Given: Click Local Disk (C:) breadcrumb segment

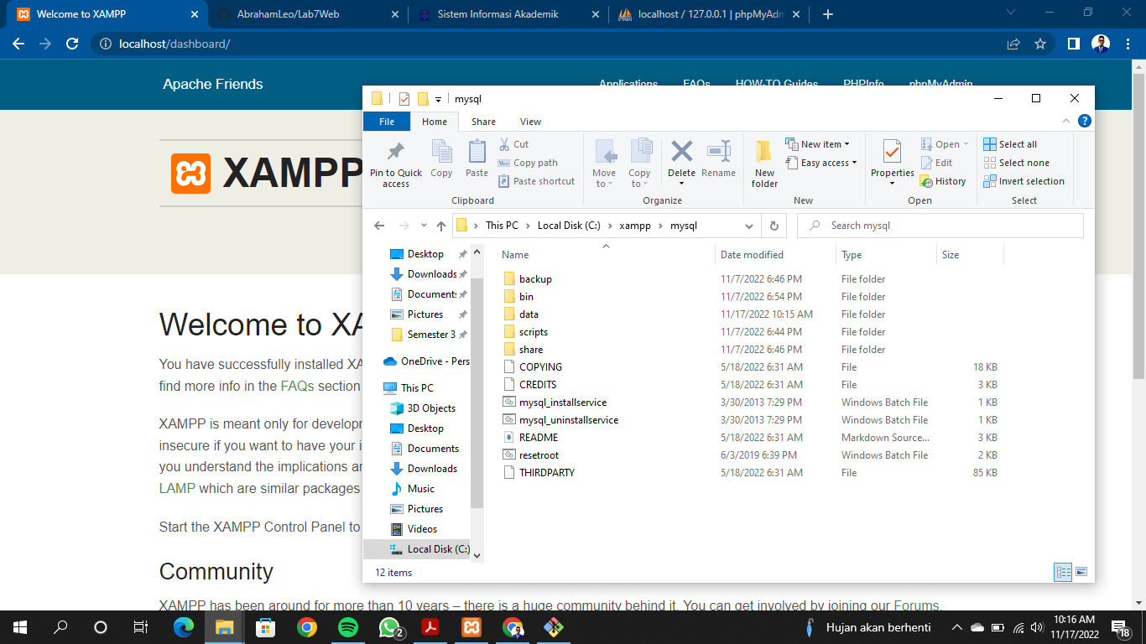Looking at the screenshot, I should [570, 226].
